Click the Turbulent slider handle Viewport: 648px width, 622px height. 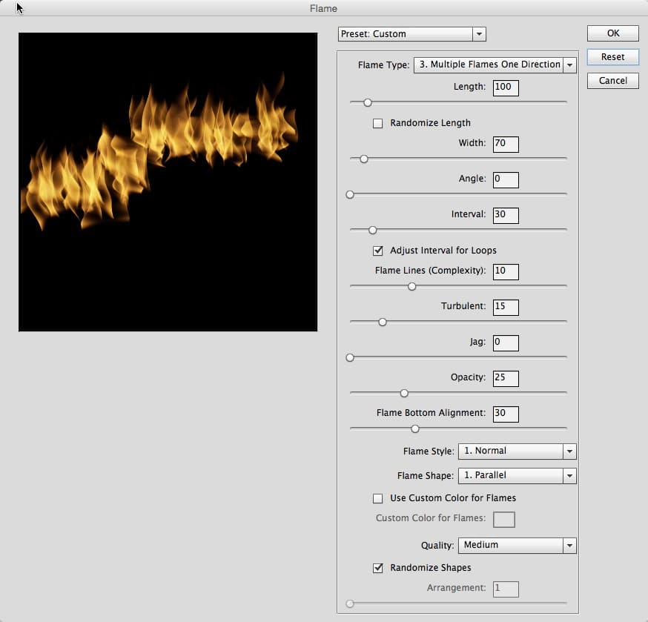pos(383,322)
